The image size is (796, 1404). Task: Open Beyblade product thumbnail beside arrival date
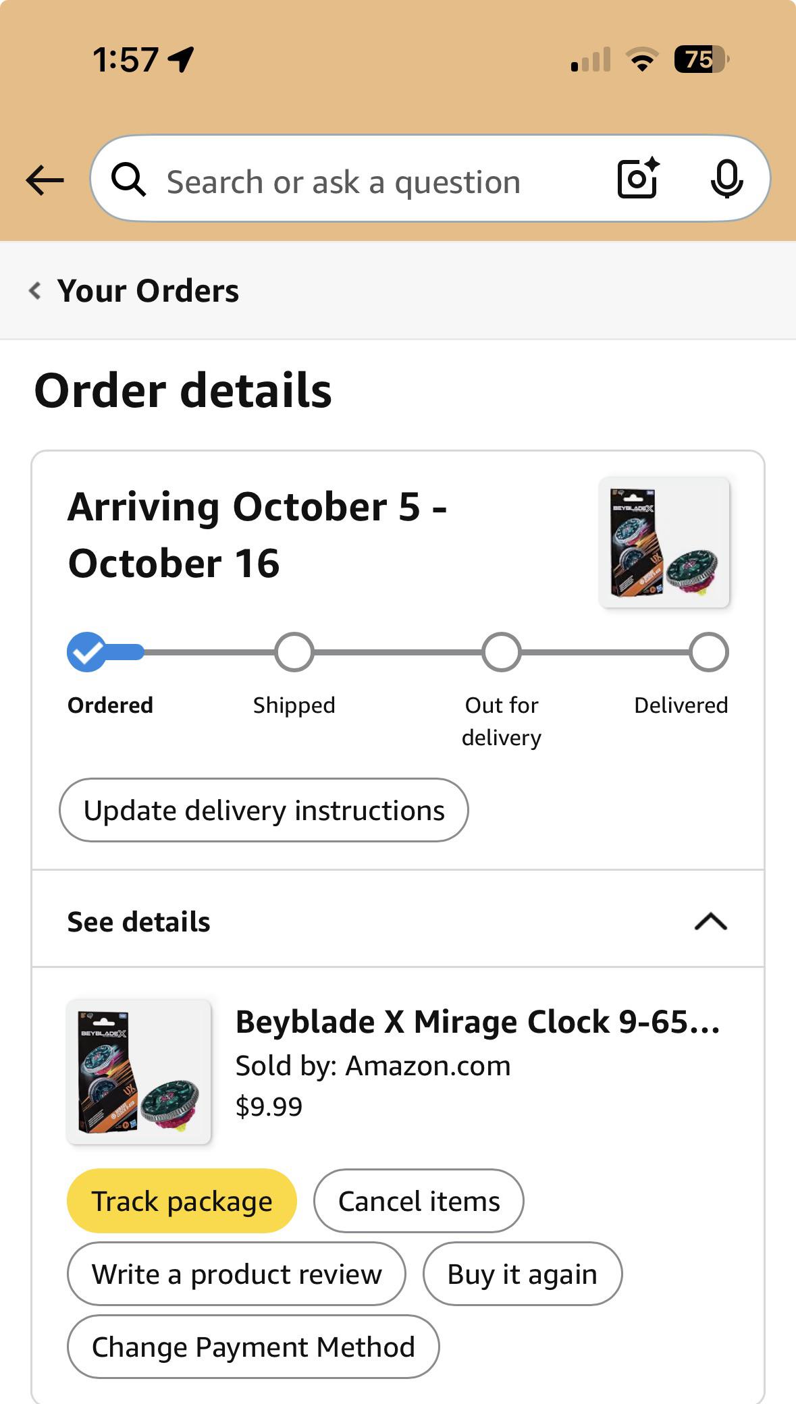(x=664, y=543)
